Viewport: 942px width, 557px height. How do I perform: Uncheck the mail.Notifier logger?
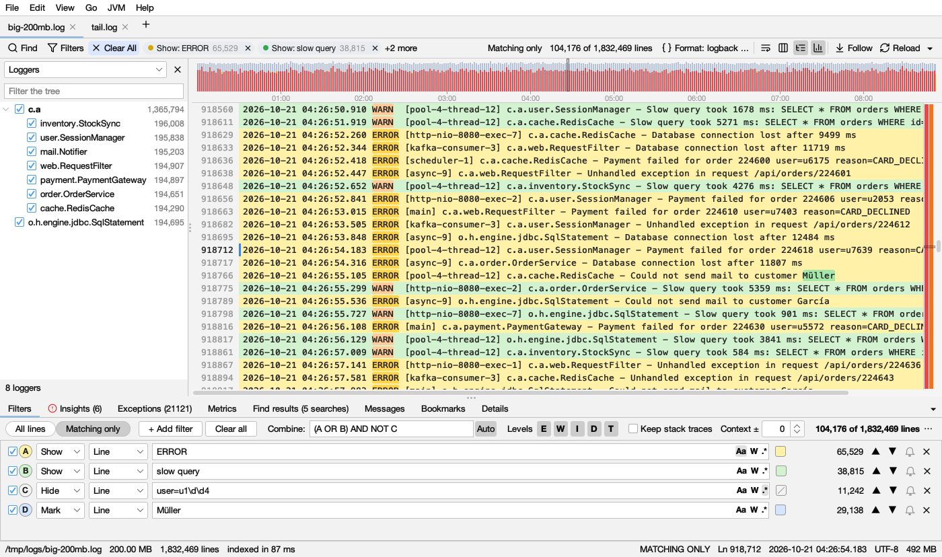coord(31,151)
